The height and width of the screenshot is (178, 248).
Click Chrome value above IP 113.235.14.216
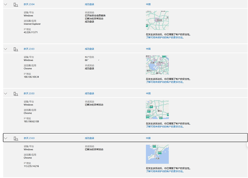(28, 158)
